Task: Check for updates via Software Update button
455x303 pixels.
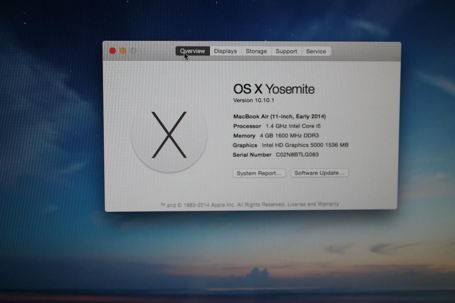Action: pos(319,173)
